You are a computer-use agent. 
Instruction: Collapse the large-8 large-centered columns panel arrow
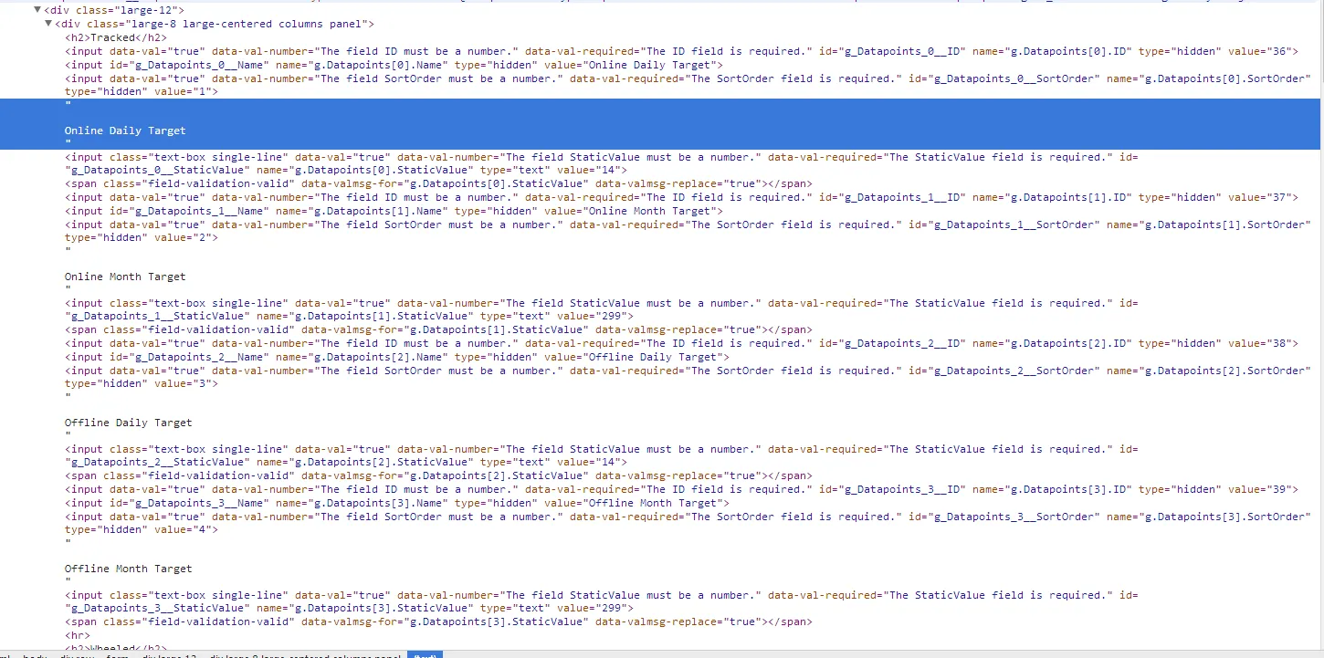click(48, 24)
